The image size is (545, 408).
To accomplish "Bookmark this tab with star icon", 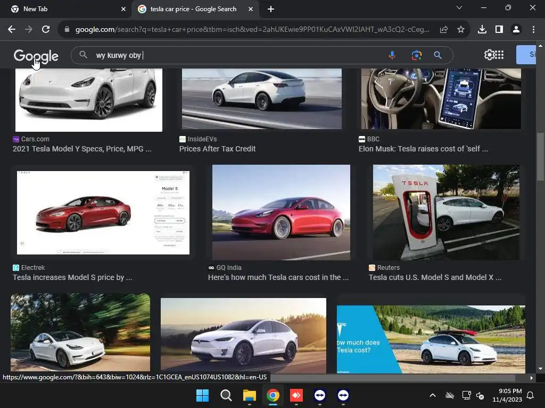I will (x=461, y=30).
